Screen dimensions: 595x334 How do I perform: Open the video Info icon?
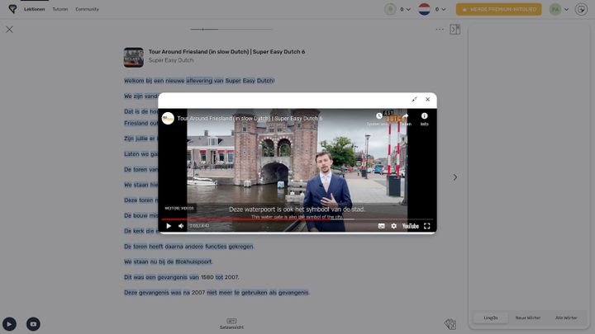[x=424, y=116]
